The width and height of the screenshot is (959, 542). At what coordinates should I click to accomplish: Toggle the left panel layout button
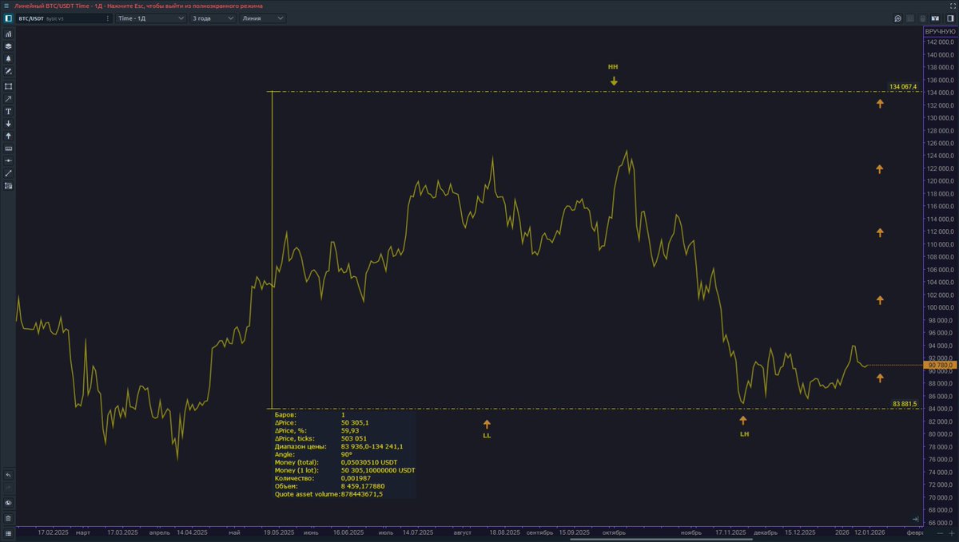pos(8,18)
